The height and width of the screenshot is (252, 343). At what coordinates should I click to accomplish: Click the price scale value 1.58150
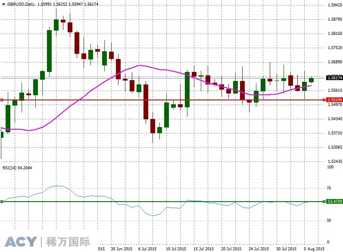click(x=335, y=34)
